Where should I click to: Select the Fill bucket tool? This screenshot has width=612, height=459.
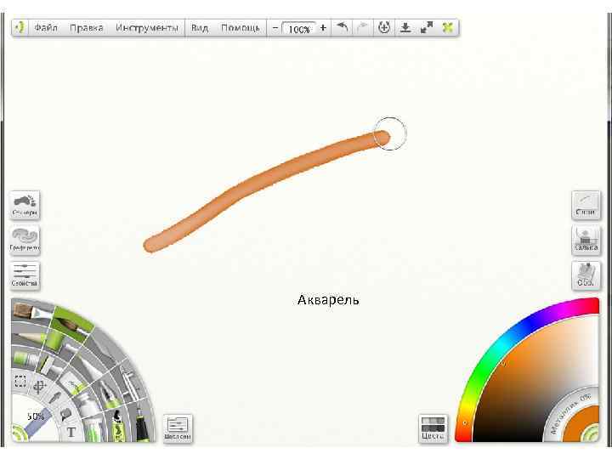(x=65, y=414)
